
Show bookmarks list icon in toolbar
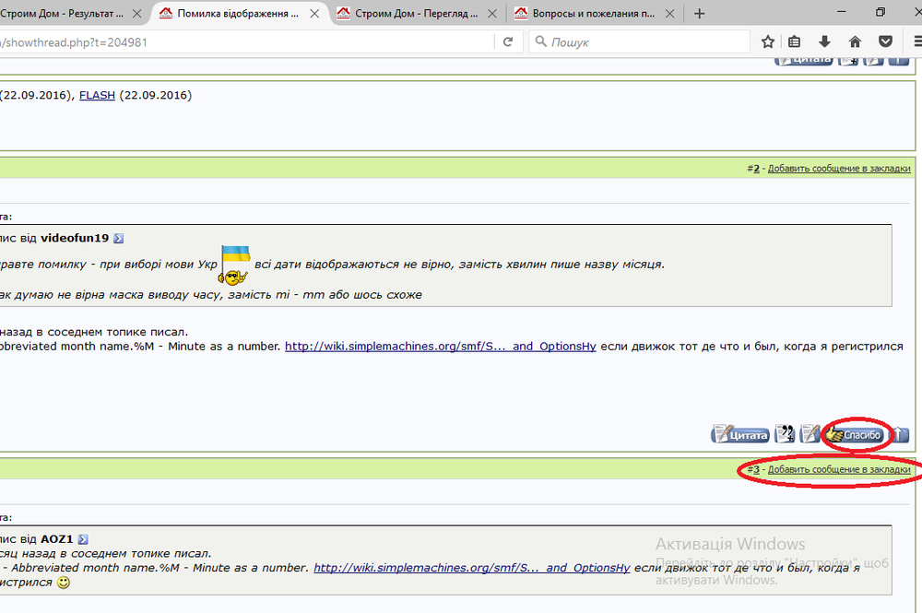[x=795, y=41]
